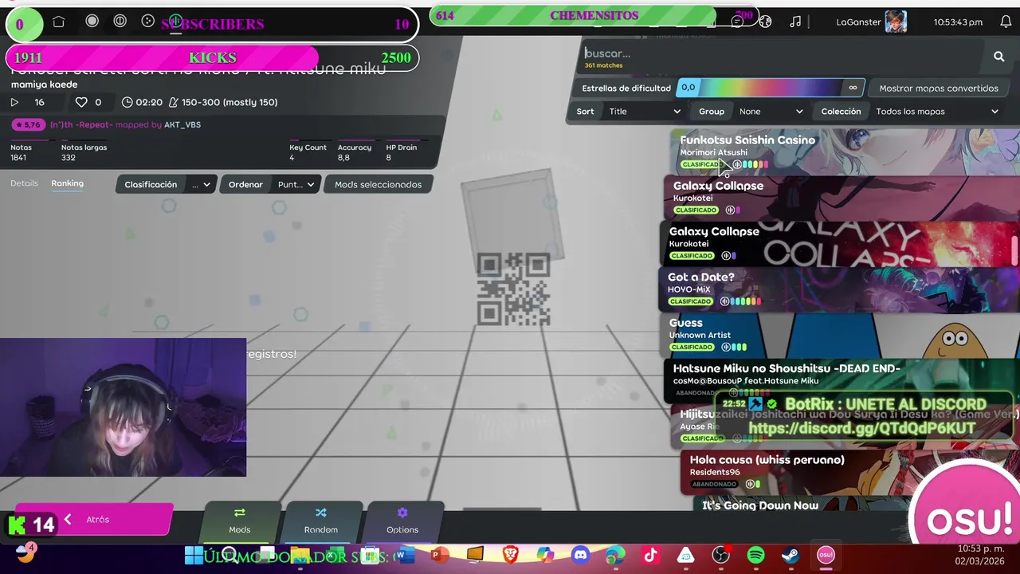1020x574 pixels.
Task: Open notifications bell icon
Action: (x=1006, y=22)
